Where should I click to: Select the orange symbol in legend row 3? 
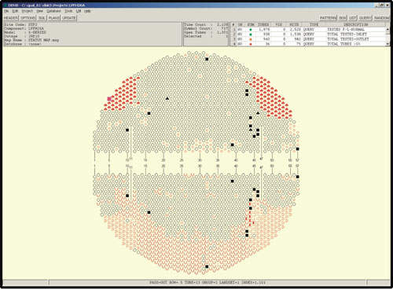(x=251, y=39)
